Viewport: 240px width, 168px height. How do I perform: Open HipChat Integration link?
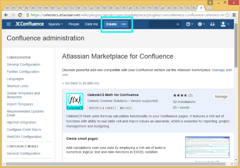[21, 122]
